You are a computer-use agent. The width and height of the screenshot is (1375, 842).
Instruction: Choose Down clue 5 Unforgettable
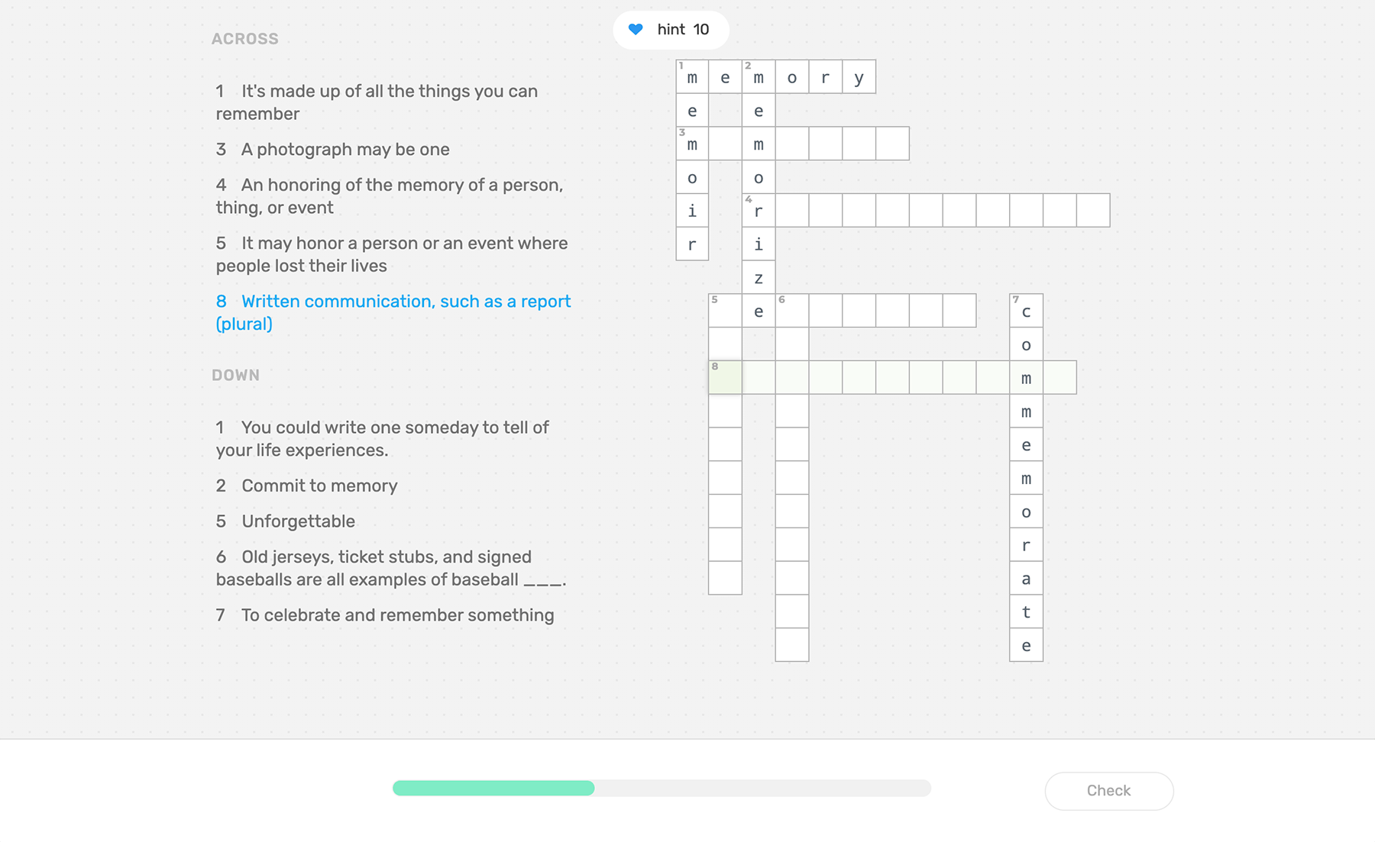(x=285, y=521)
